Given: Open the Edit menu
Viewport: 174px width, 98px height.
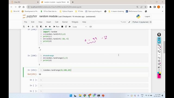Looking at the screenshot, I should [33, 22].
